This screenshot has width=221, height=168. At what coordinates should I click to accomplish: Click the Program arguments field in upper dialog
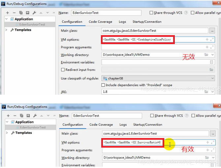click(x=158, y=47)
